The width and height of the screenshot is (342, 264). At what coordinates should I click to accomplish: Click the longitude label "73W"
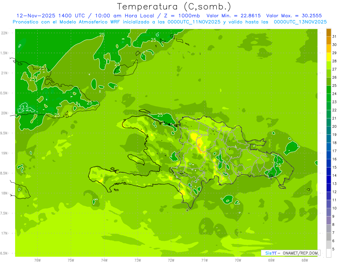(138, 260)
